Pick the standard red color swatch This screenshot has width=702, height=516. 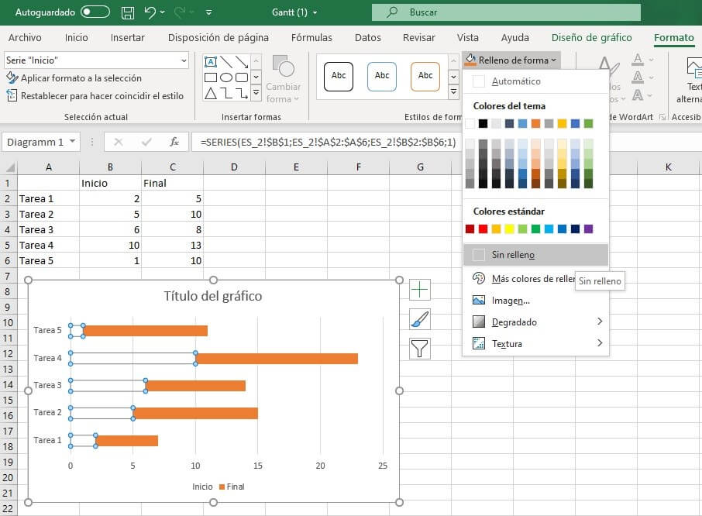(x=483, y=229)
